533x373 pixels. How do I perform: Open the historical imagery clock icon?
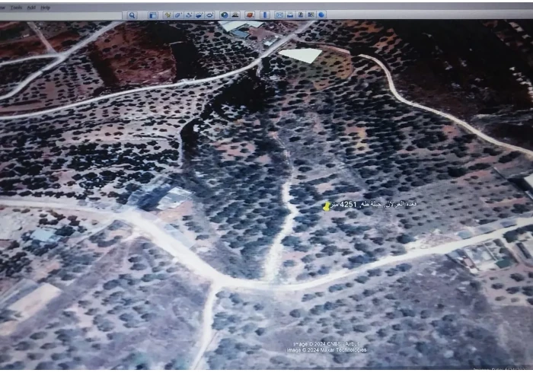[x=224, y=15]
